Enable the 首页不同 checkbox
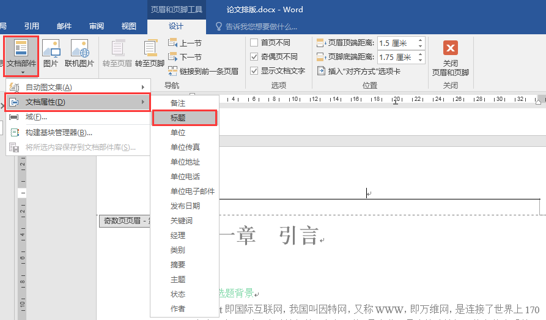This screenshot has width=546, height=320. [x=254, y=43]
